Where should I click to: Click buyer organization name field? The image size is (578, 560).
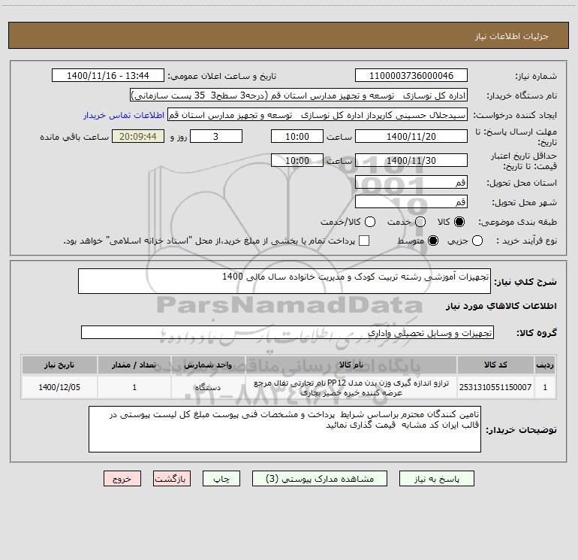click(x=299, y=95)
